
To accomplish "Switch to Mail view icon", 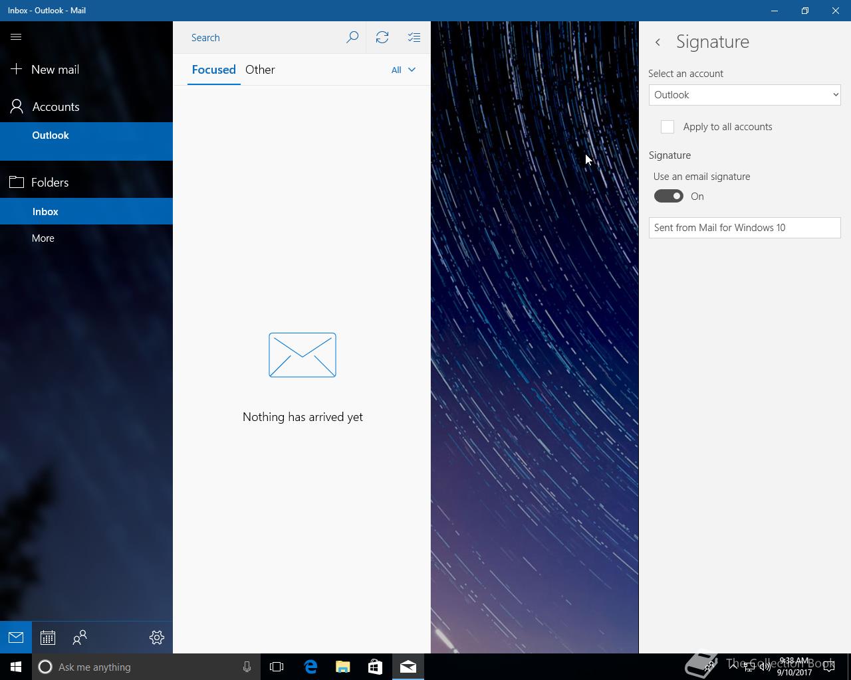I will coord(16,637).
